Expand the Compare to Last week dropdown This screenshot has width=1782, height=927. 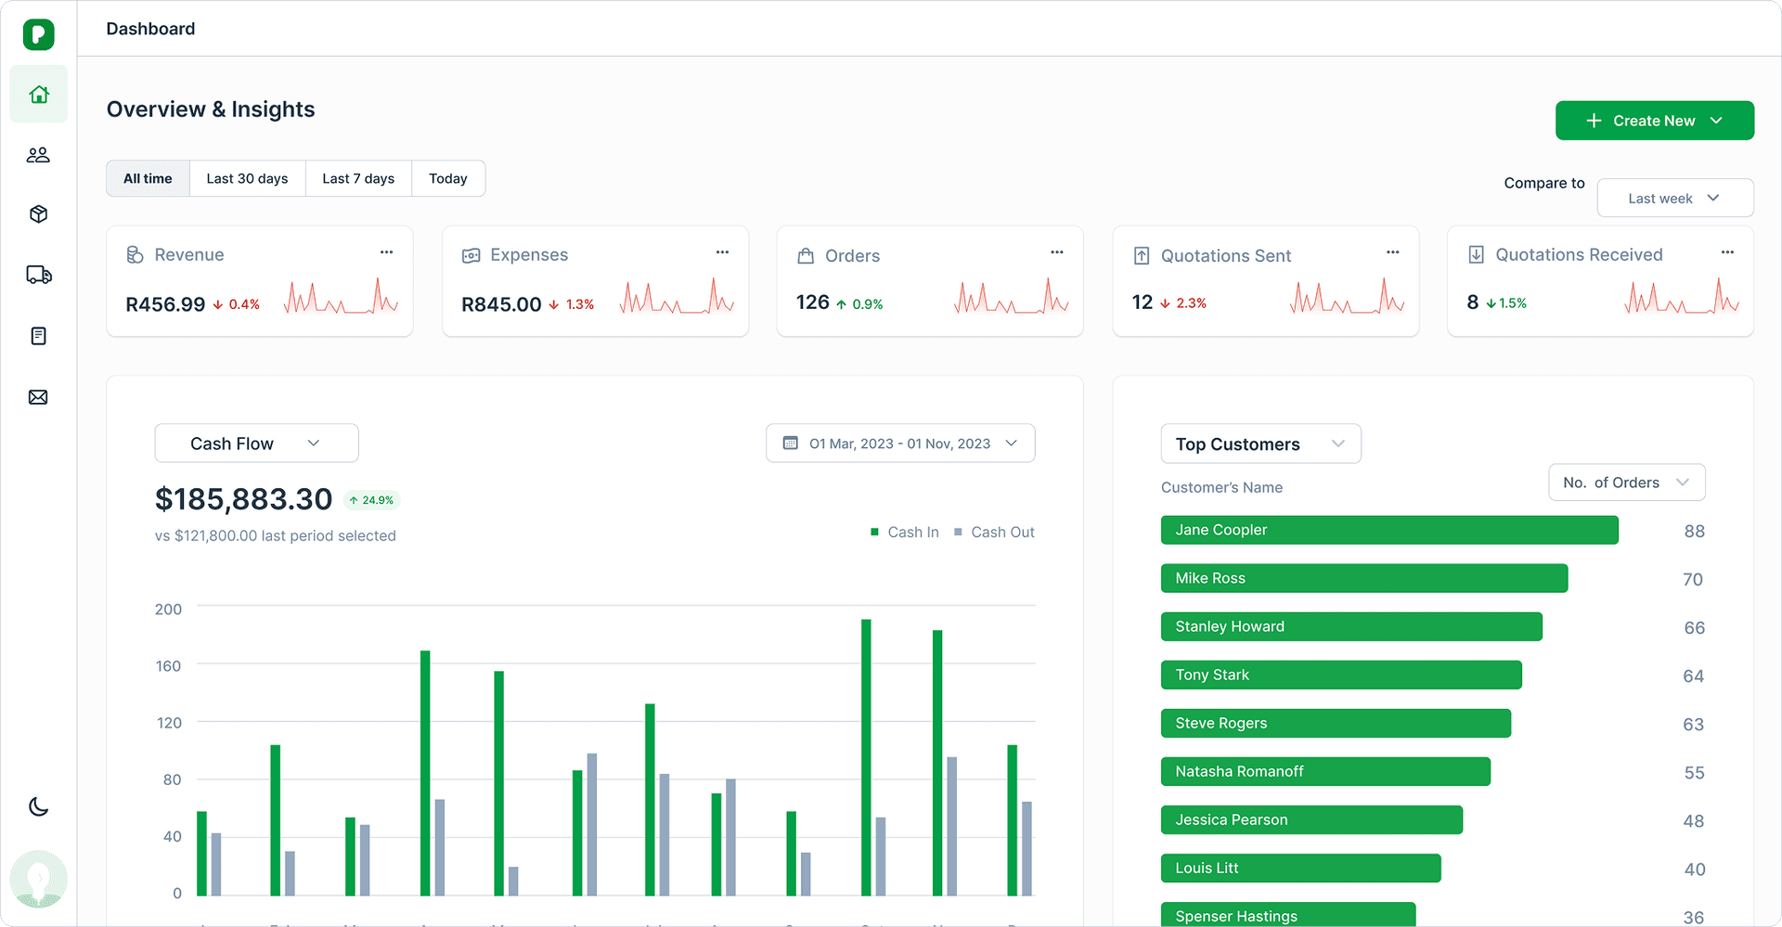[x=1674, y=199]
